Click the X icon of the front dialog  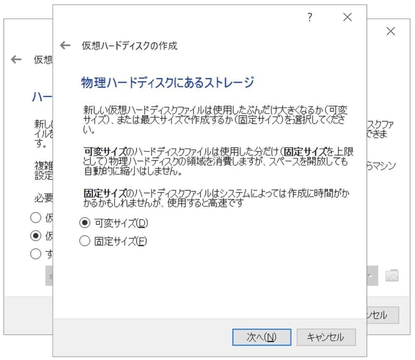[x=347, y=17]
